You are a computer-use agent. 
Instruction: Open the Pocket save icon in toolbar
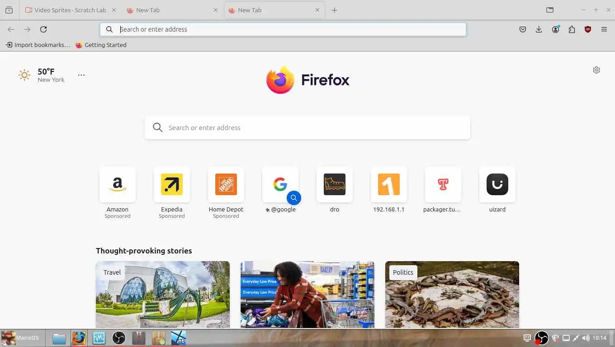pyautogui.click(x=523, y=29)
